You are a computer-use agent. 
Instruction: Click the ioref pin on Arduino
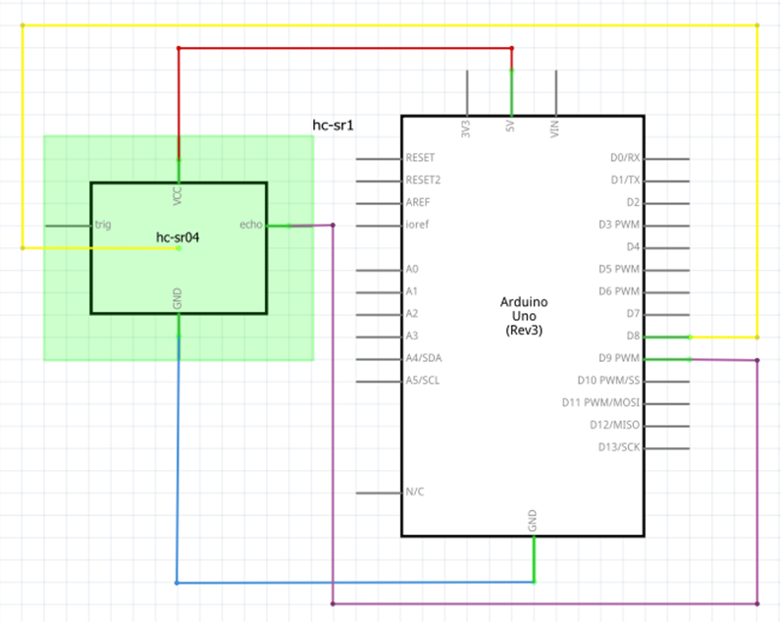[x=379, y=226]
